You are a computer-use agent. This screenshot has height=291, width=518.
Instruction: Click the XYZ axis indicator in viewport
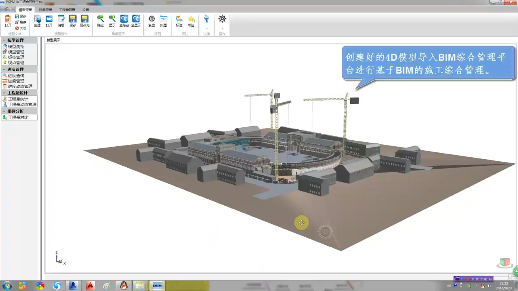[60, 258]
